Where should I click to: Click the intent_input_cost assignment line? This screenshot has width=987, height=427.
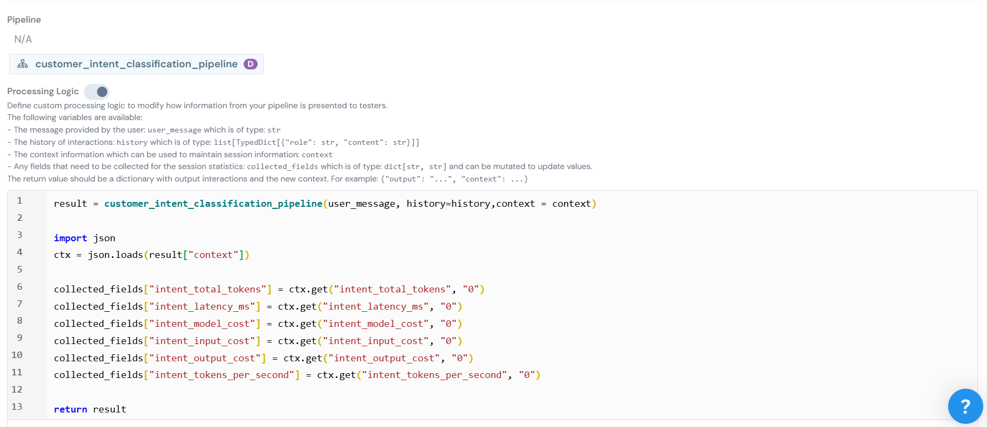coord(258,341)
